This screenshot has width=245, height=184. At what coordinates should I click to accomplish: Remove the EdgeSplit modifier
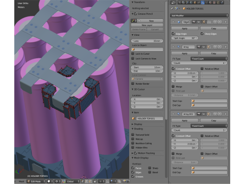(225, 22)
